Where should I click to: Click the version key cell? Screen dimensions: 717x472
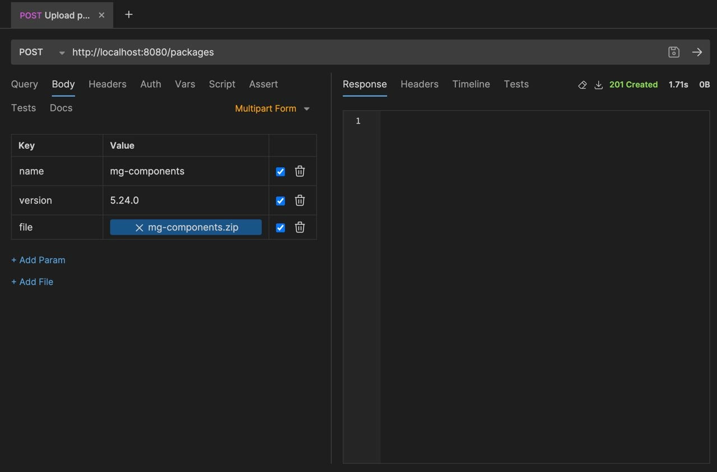[57, 200]
